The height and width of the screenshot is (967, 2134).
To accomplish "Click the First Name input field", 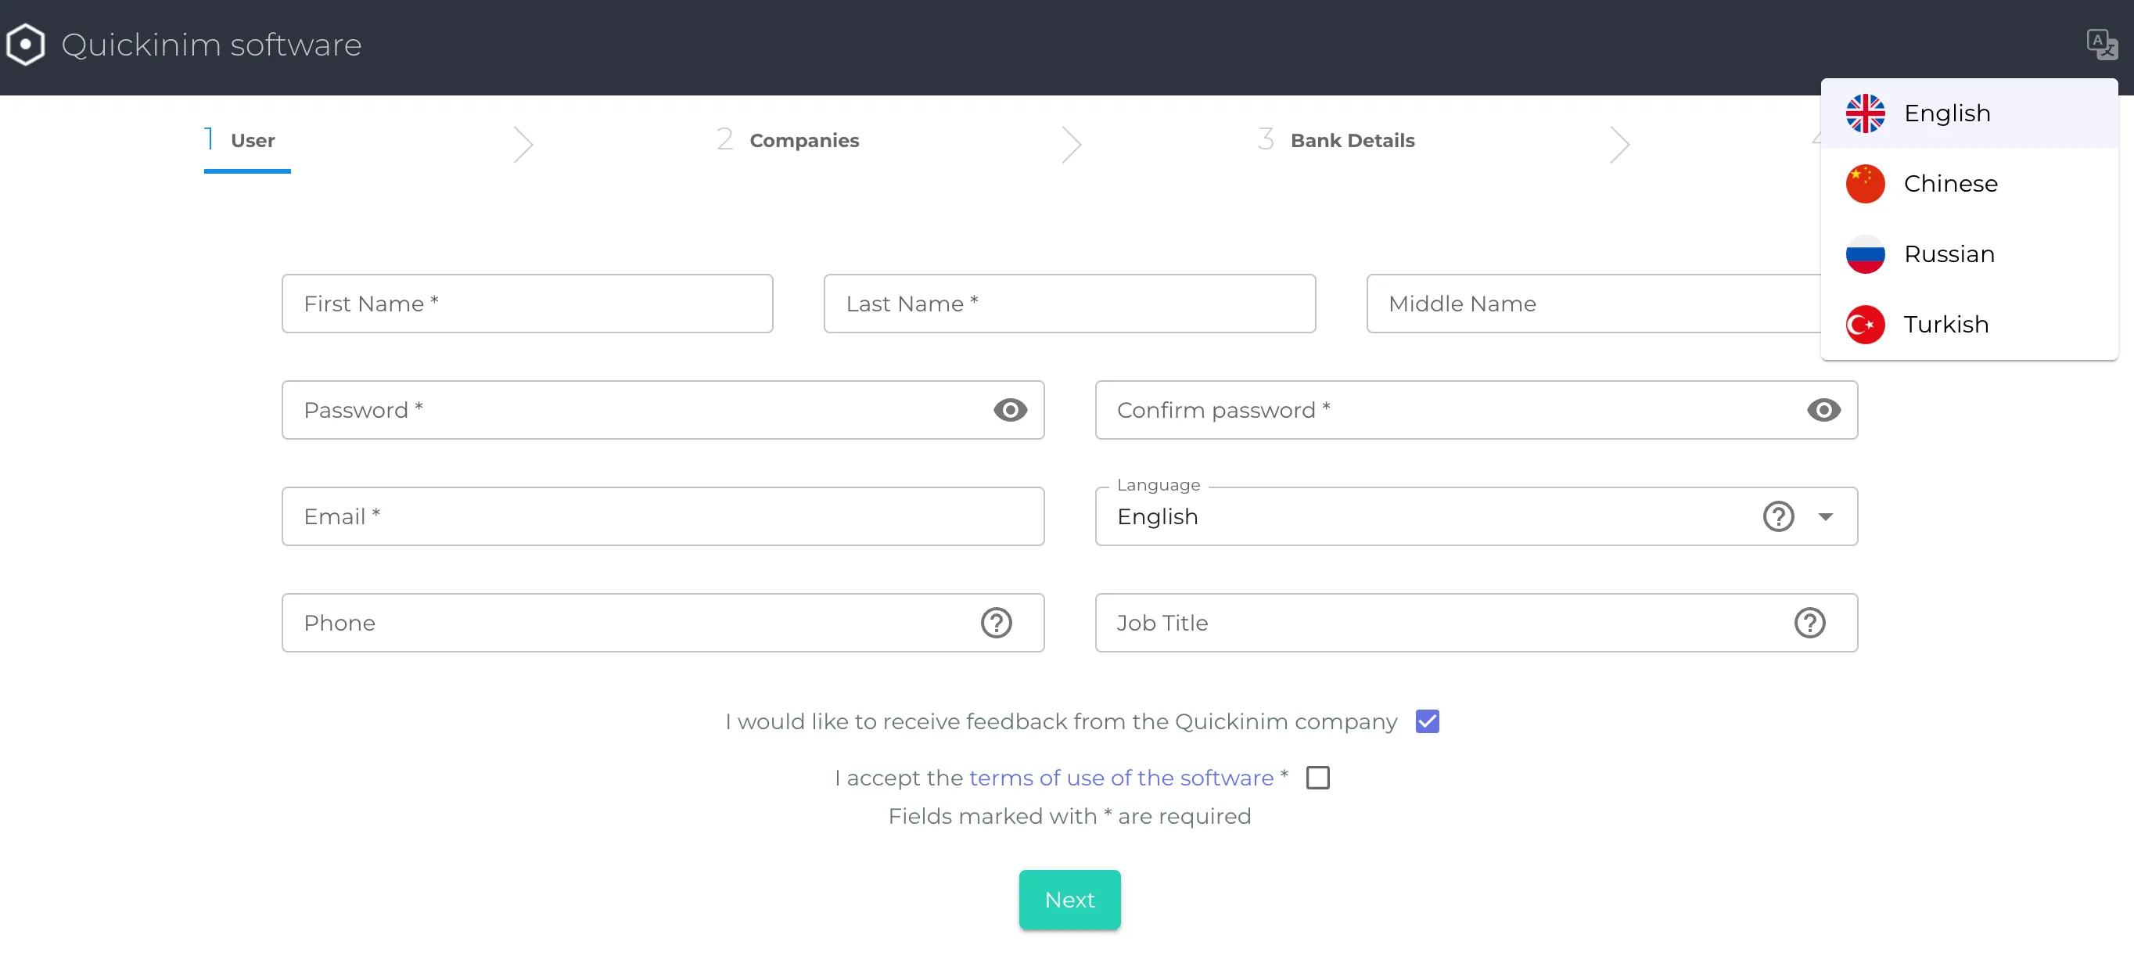I will (x=527, y=304).
